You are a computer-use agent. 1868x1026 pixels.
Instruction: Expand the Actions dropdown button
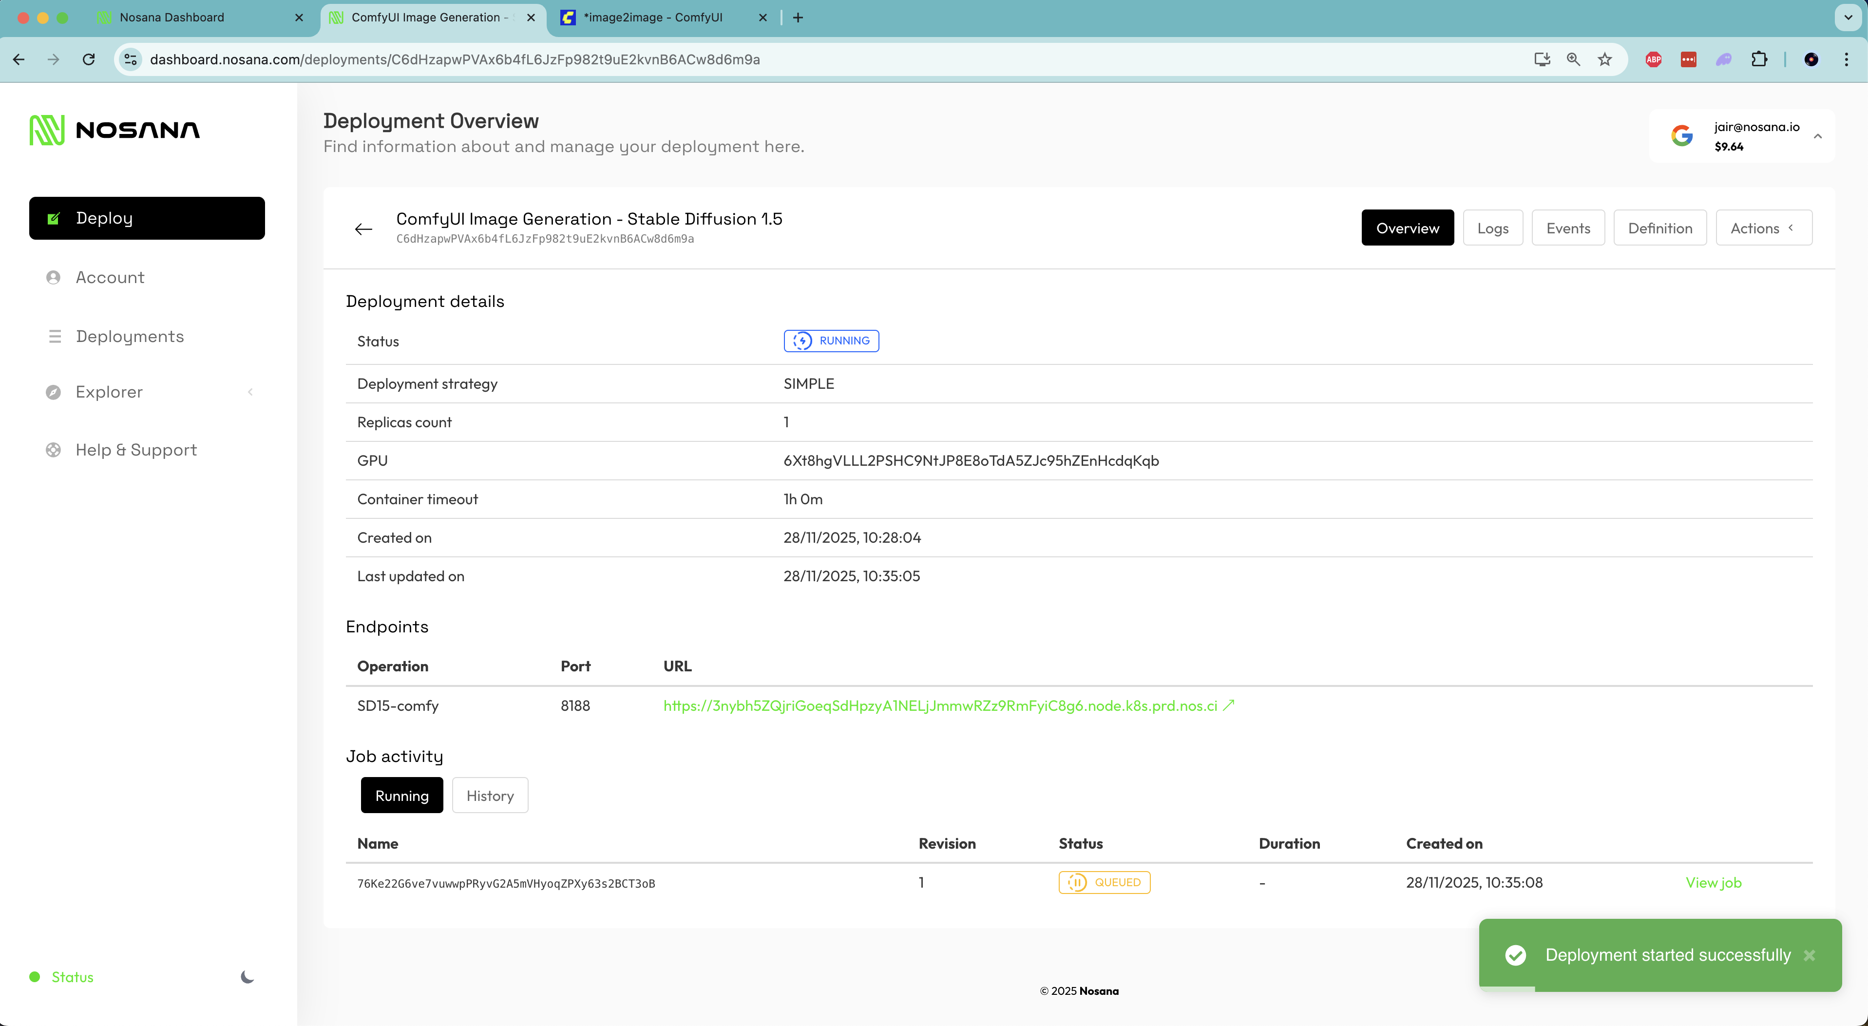(x=1763, y=228)
